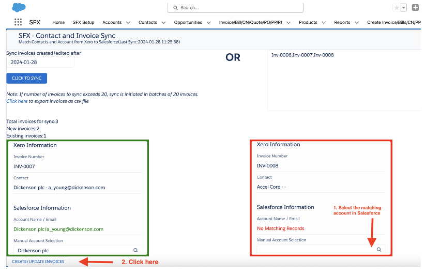Expand the Accounts tab chevron
The height and width of the screenshot is (276, 425).
[128, 22]
